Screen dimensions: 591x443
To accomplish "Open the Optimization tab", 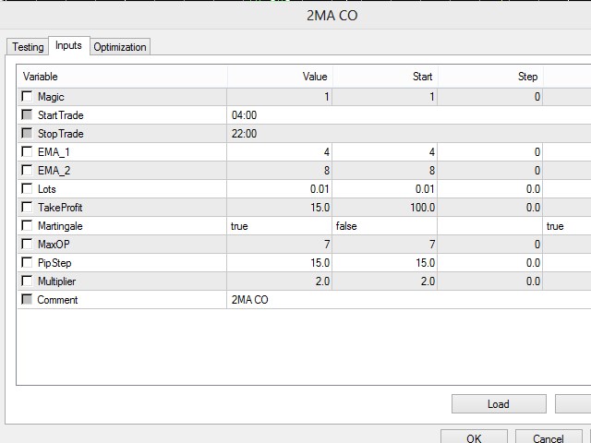I will click(x=120, y=47).
